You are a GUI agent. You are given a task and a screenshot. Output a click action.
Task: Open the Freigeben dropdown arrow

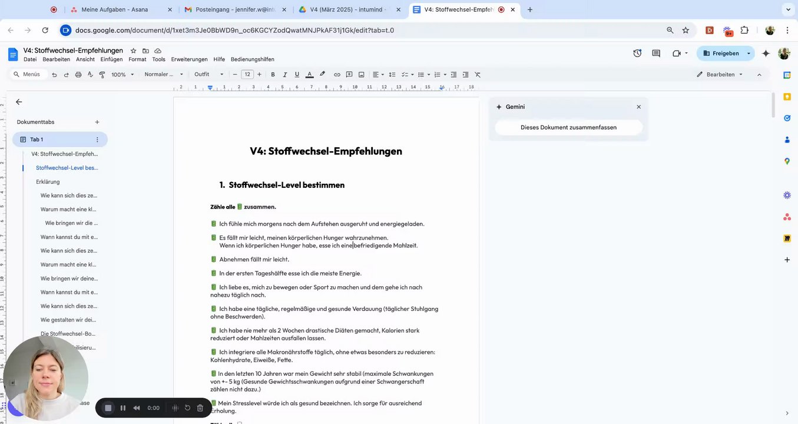(749, 53)
